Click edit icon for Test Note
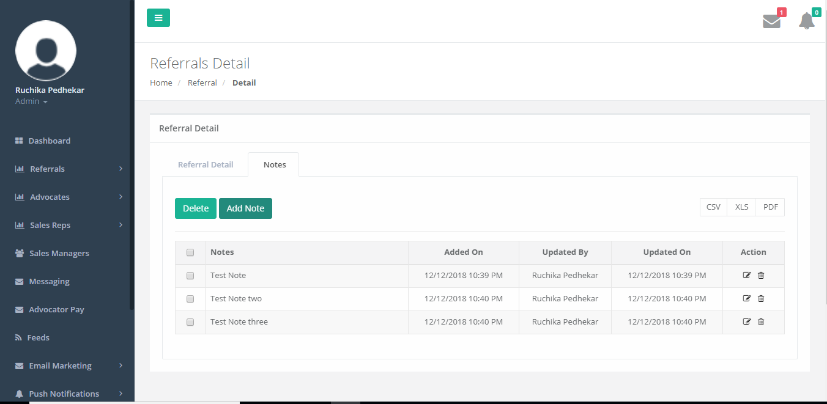827x404 pixels. click(x=746, y=276)
